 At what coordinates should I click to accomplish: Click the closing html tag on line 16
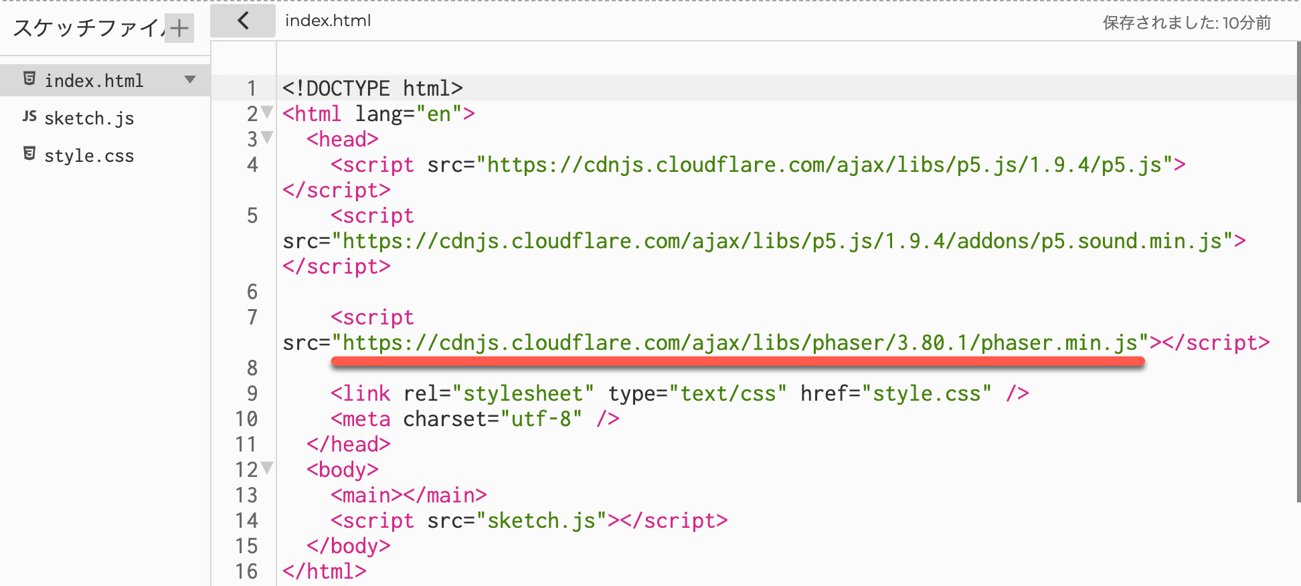pos(325,571)
